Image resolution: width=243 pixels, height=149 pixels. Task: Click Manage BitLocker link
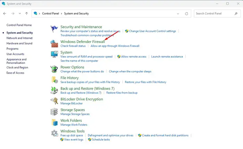(72, 104)
